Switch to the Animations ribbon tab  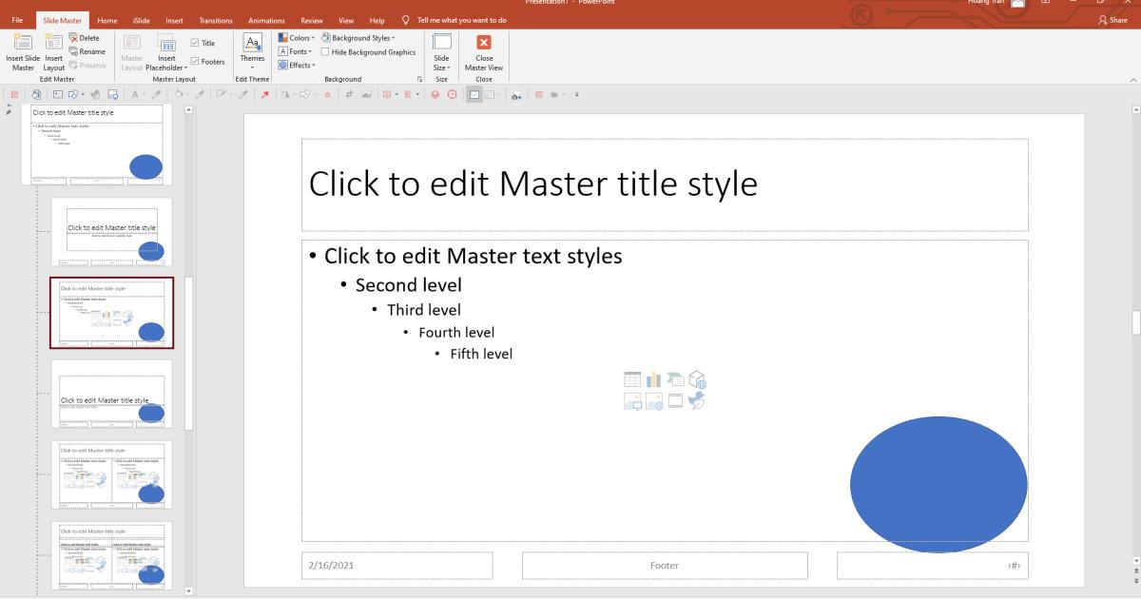pyautogui.click(x=265, y=19)
